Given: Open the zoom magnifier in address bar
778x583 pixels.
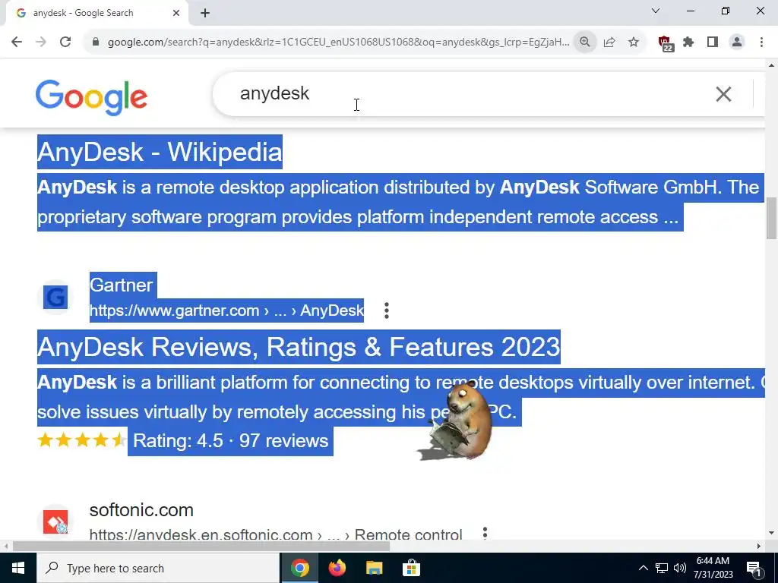Looking at the screenshot, I should click(x=585, y=42).
